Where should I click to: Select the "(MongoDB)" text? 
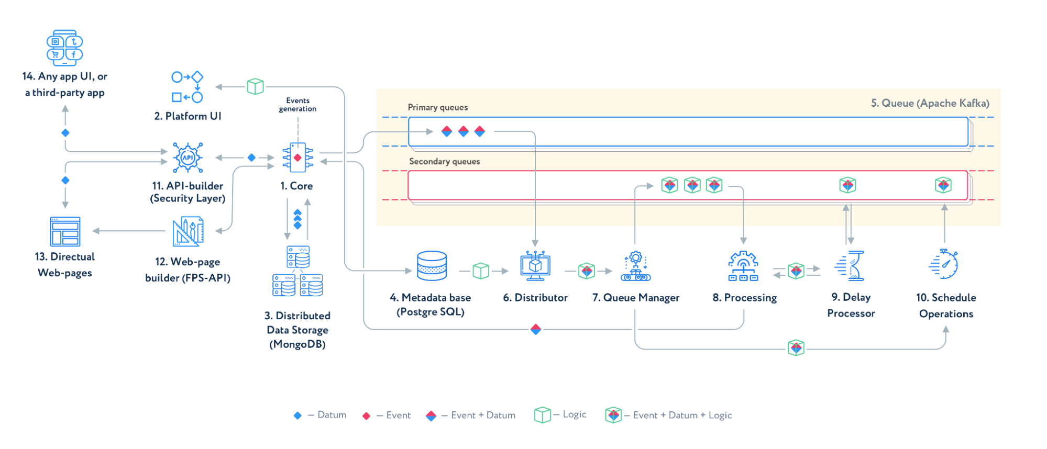click(x=297, y=344)
